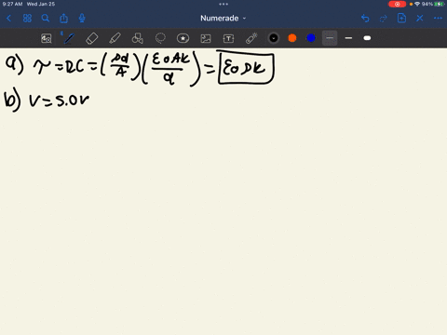447x335 pixels.
Task: Open the thumbnails grid view
Action: [27, 19]
